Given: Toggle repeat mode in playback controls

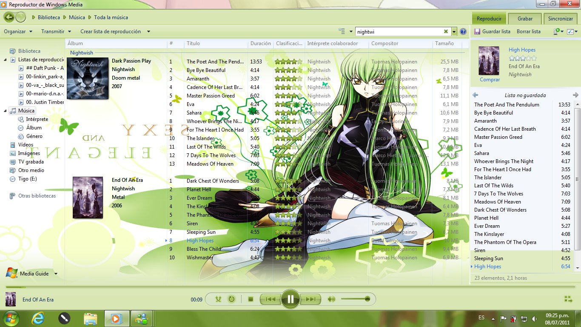Looking at the screenshot, I should point(231,299).
